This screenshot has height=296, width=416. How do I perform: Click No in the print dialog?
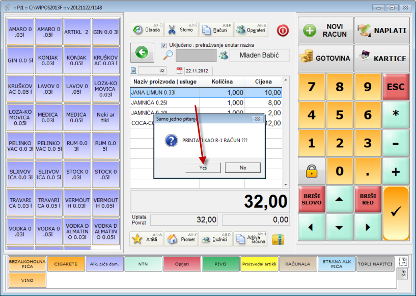[x=242, y=168]
